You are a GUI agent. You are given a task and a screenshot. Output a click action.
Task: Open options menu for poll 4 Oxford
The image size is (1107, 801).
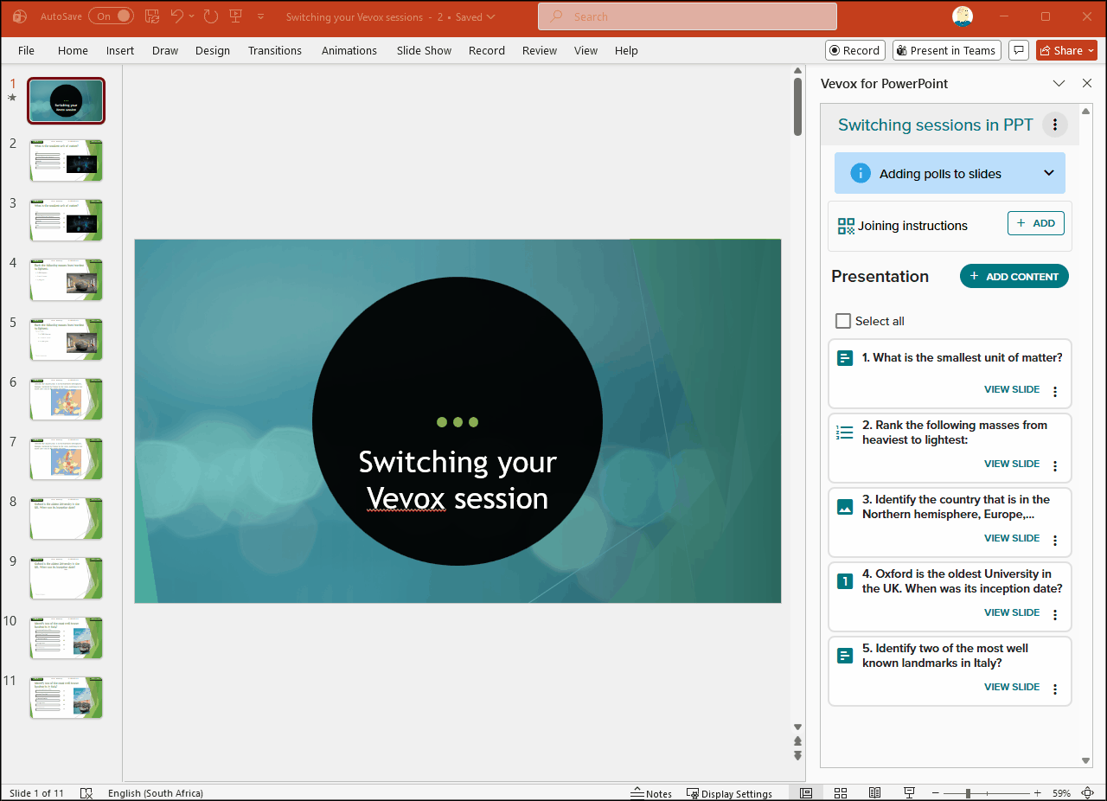tap(1055, 615)
